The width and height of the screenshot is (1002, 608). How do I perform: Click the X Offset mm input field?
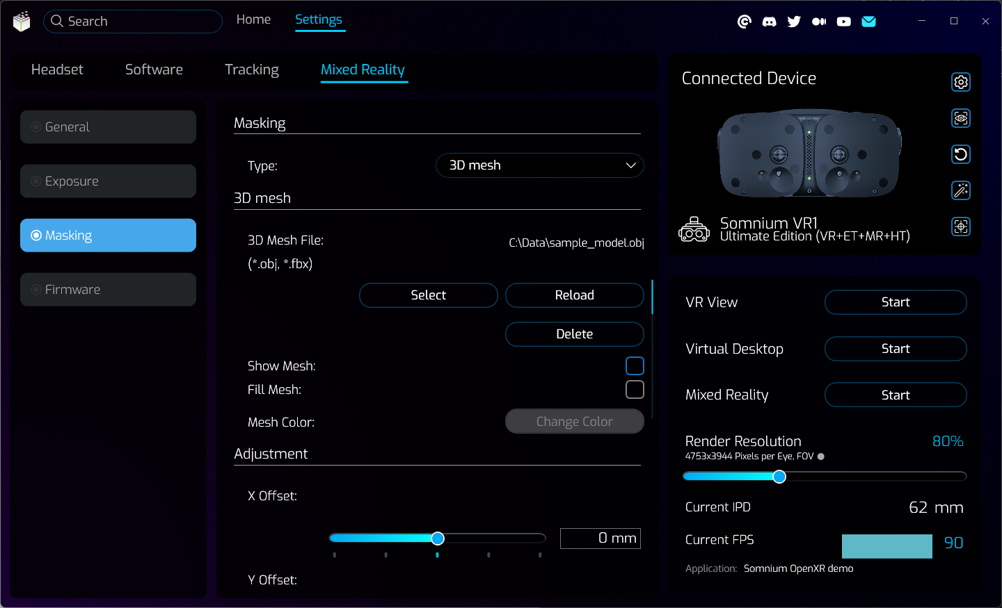(600, 539)
